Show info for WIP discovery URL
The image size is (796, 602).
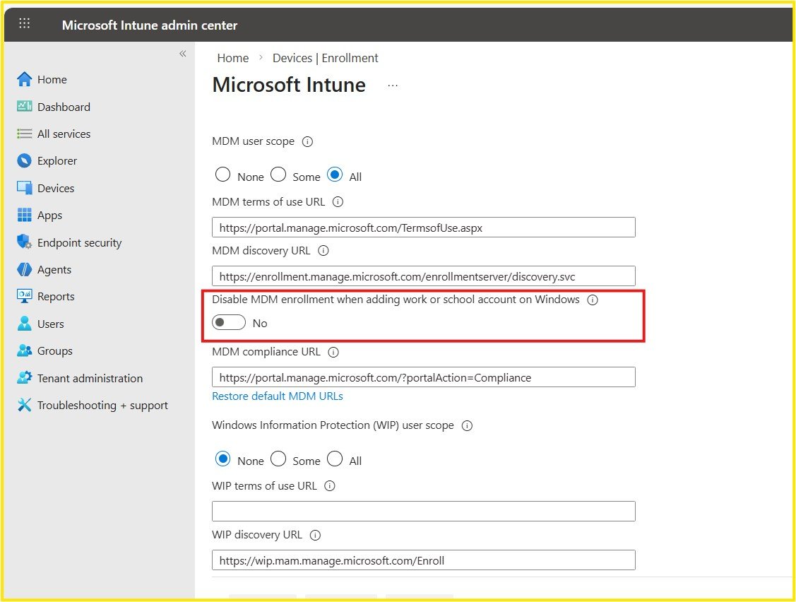pyautogui.click(x=315, y=535)
